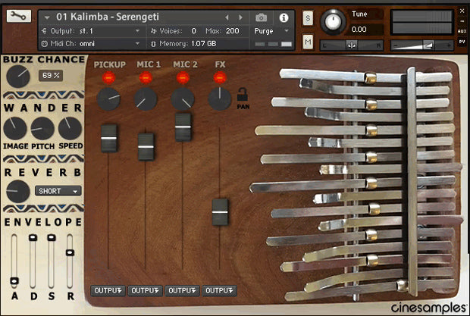Go to the previous instrument preset arrow

pyautogui.click(x=226, y=17)
